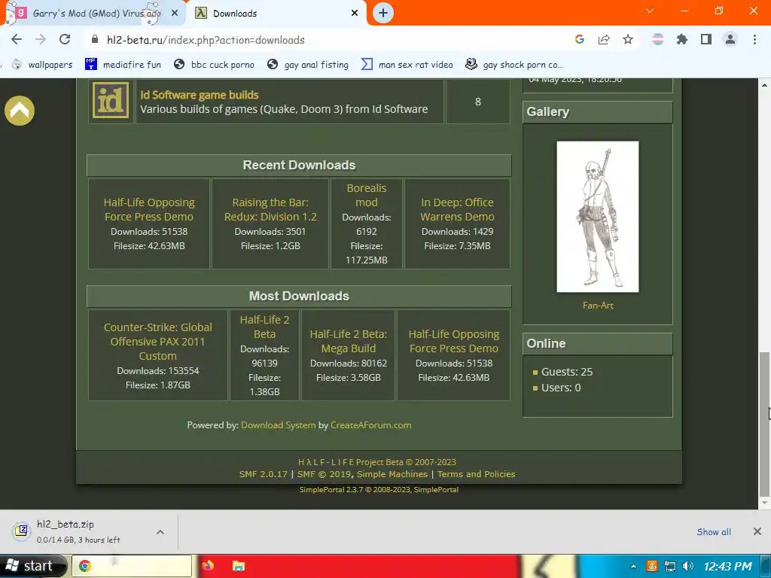Go back to the previous page
771x578 pixels.
[x=17, y=40]
